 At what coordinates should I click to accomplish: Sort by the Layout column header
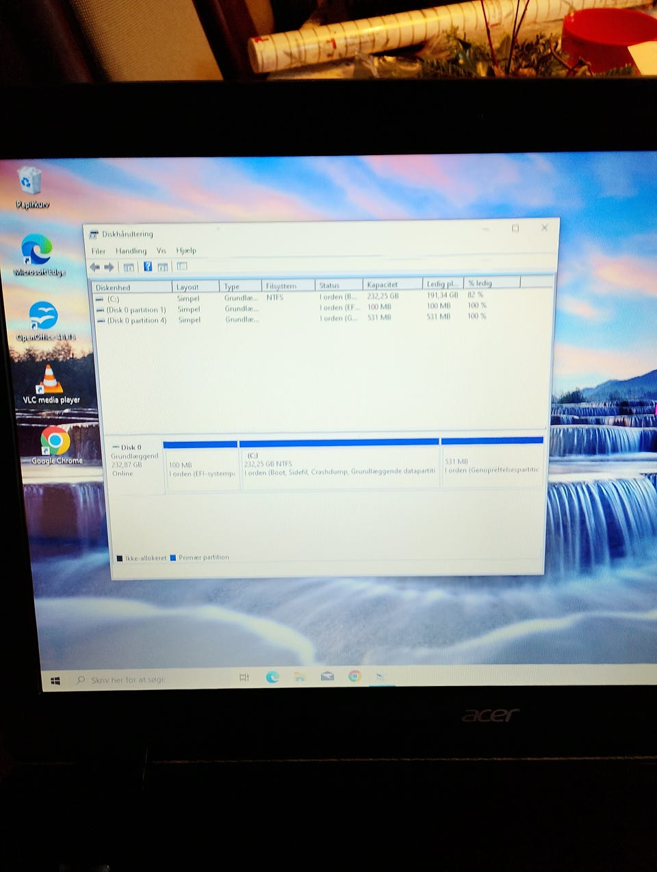(x=196, y=287)
